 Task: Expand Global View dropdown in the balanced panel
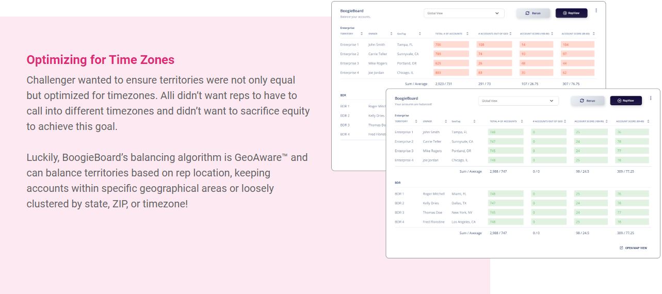[x=519, y=101]
